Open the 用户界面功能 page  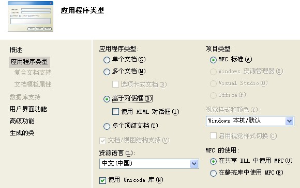(x=28, y=109)
